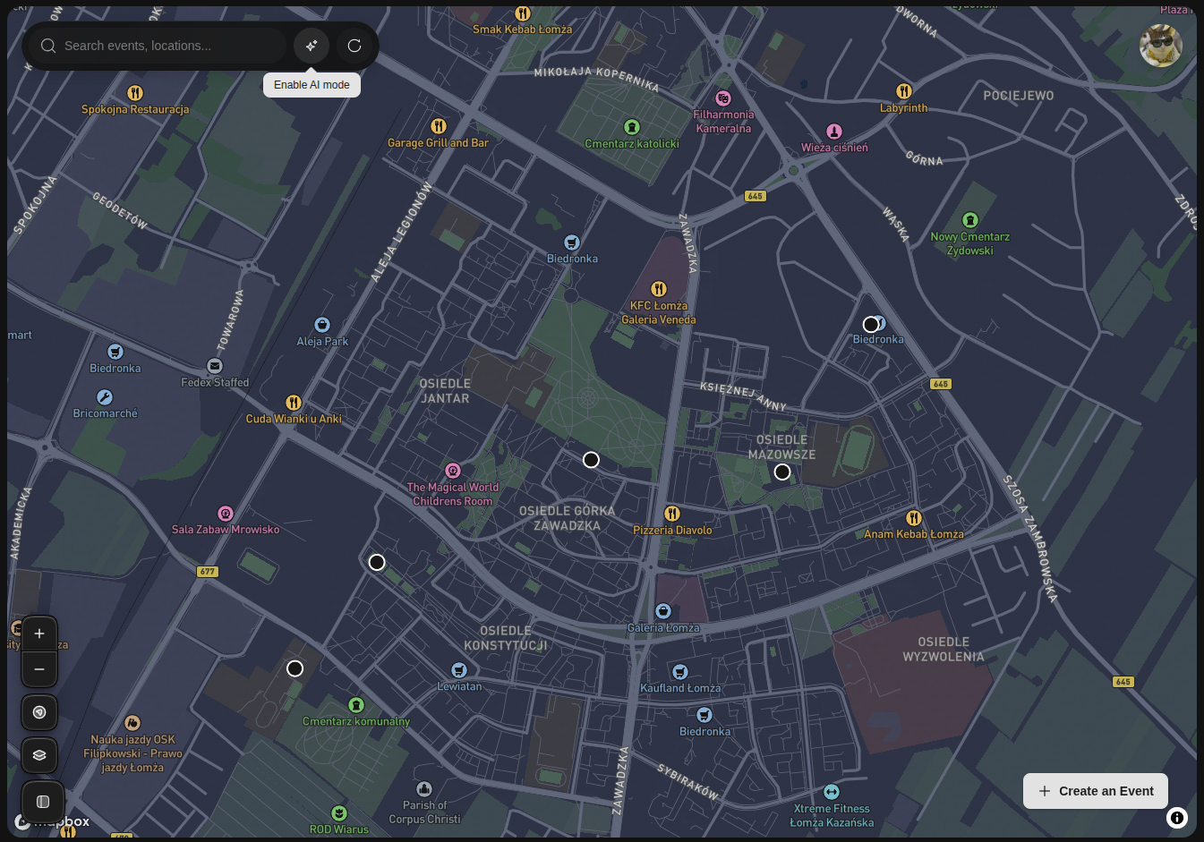Click the compass locate button
Image resolution: width=1204 pixels, height=842 pixels.
tap(39, 712)
